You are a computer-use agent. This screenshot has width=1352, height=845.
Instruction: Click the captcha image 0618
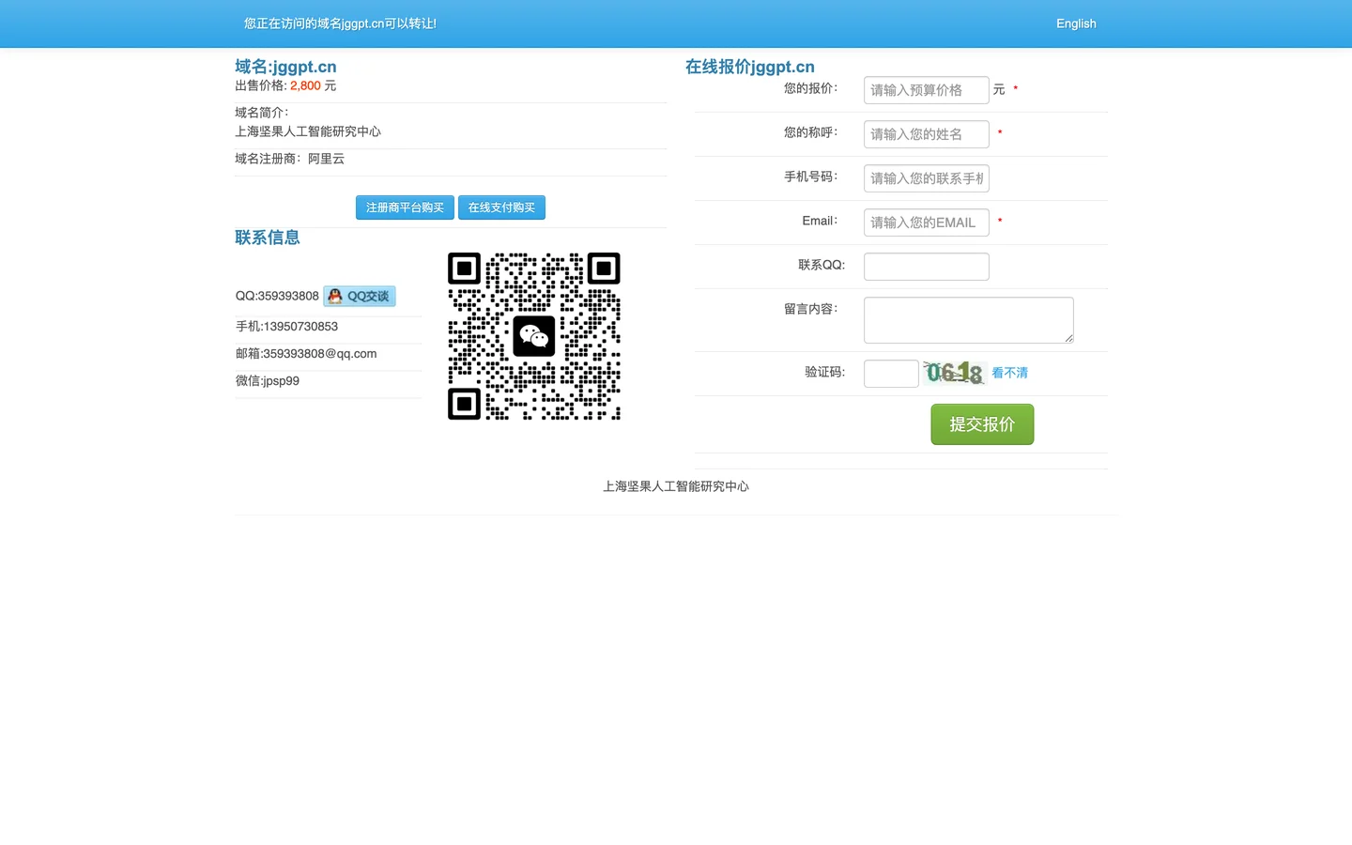pyautogui.click(x=955, y=373)
